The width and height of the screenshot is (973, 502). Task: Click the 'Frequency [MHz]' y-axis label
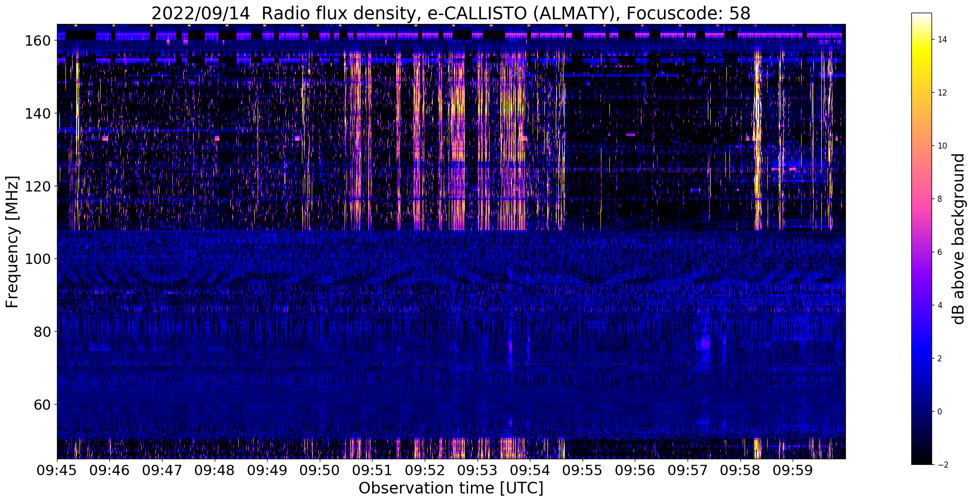coord(12,242)
